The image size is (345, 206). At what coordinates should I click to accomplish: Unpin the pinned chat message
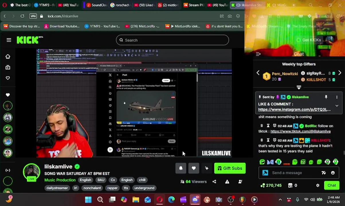click(326, 97)
